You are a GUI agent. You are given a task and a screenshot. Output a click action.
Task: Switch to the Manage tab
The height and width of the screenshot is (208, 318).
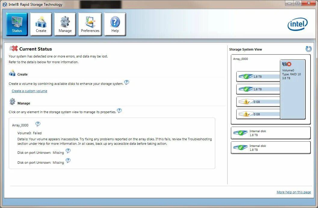[65, 24]
